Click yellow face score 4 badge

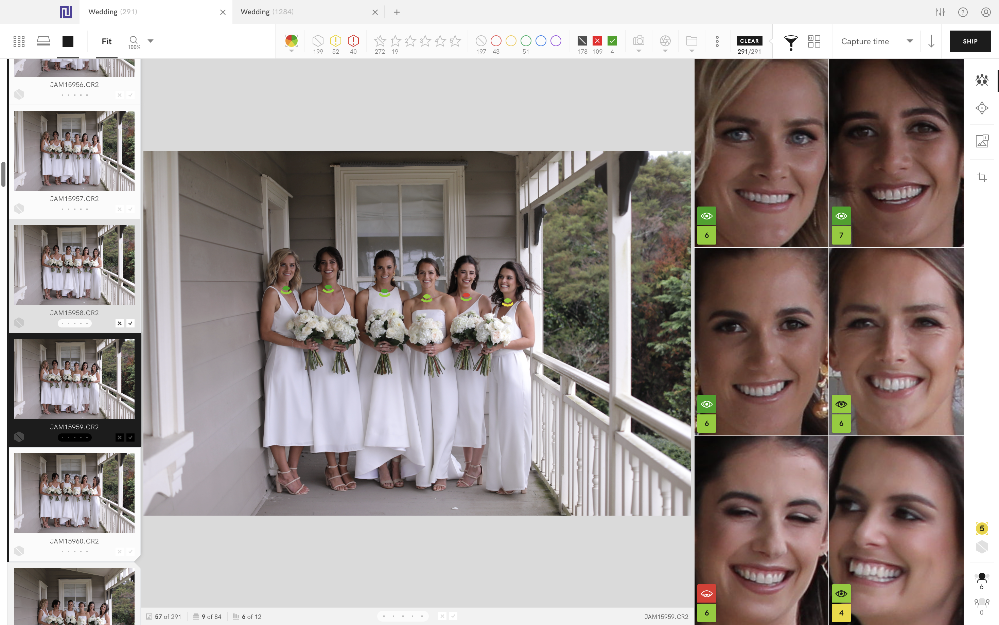pos(841,613)
